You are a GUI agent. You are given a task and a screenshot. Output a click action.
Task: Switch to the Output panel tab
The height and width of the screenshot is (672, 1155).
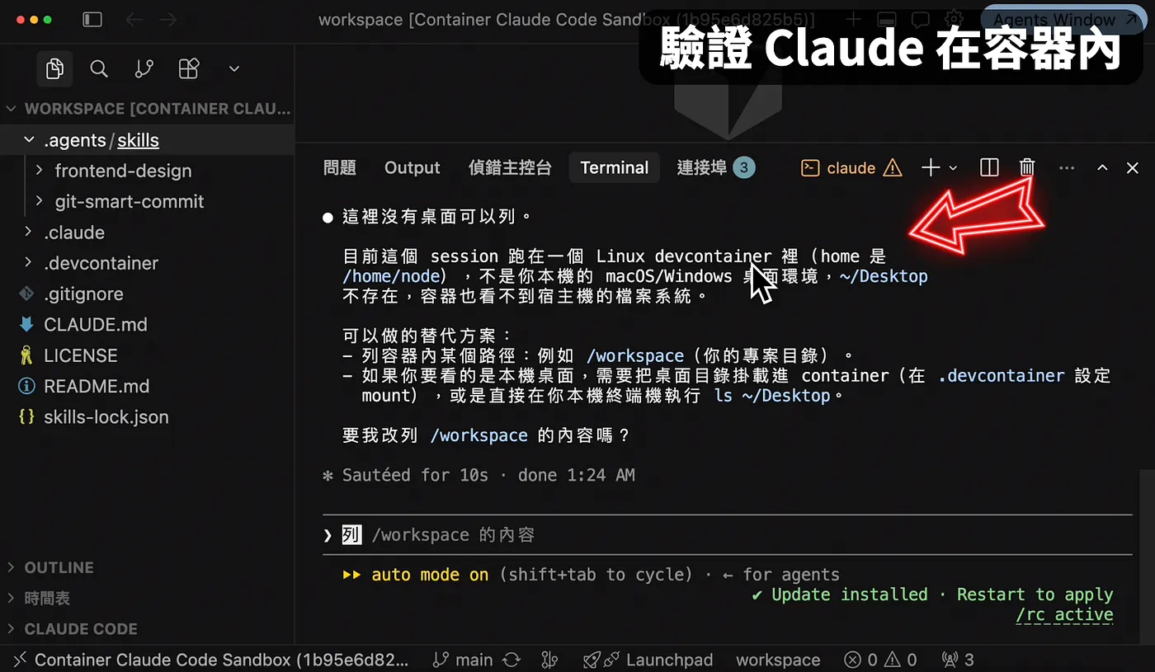(412, 167)
